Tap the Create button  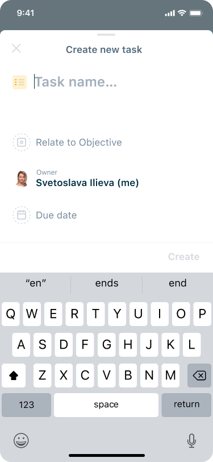(184, 257)
